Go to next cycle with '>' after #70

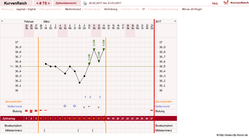pos(49,3)
